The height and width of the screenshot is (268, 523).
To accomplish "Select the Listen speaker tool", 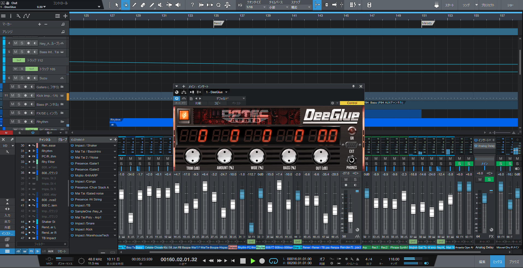I will click(178, 5).
